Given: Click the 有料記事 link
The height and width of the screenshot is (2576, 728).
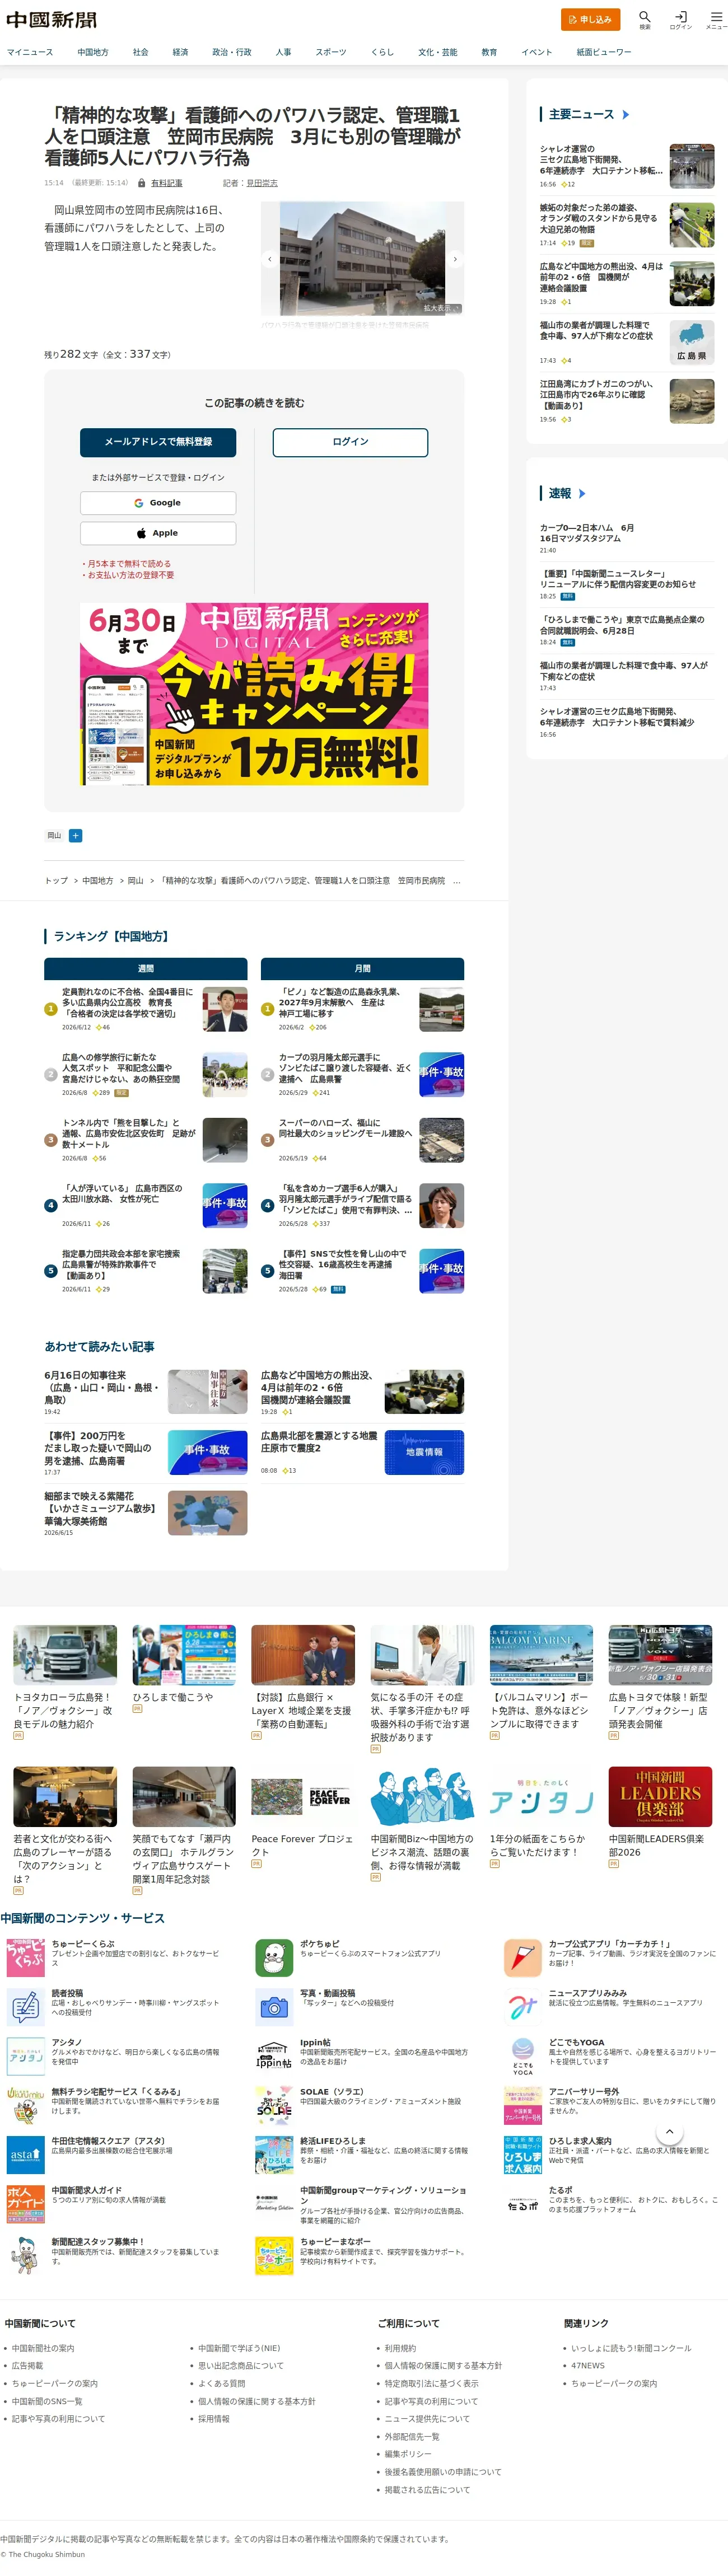Looking at the screenshot, I should pos(166,183).
